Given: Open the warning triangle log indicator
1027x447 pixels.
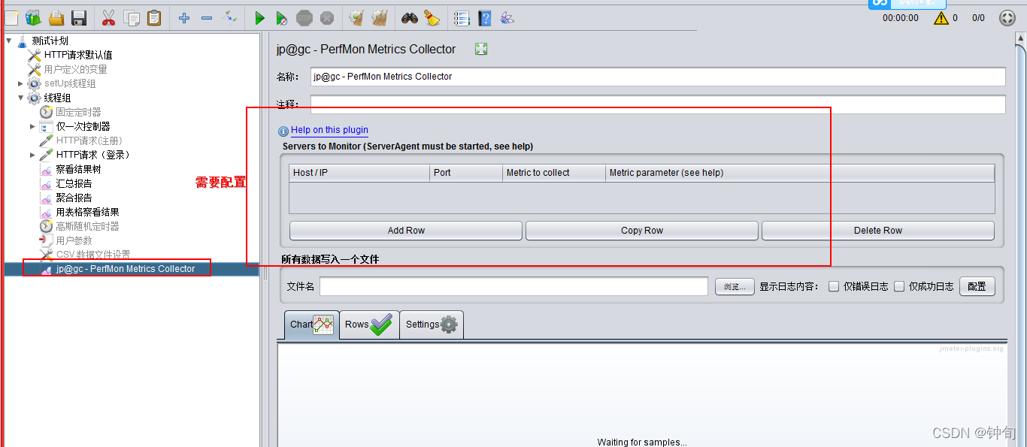Looking at the screenshot, I should [x=941, y=18].
